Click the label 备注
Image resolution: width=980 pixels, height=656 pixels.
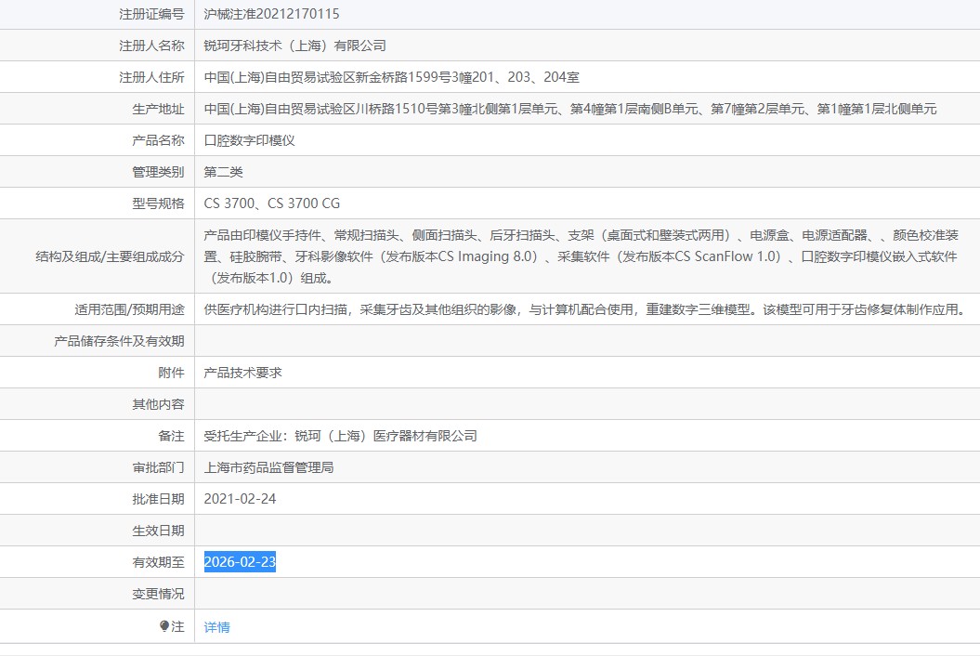171,436
